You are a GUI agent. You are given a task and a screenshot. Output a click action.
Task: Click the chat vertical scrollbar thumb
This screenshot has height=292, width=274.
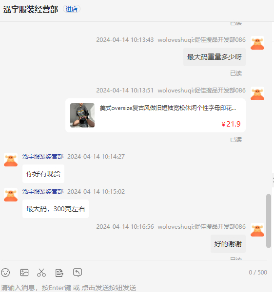[269, 221]
